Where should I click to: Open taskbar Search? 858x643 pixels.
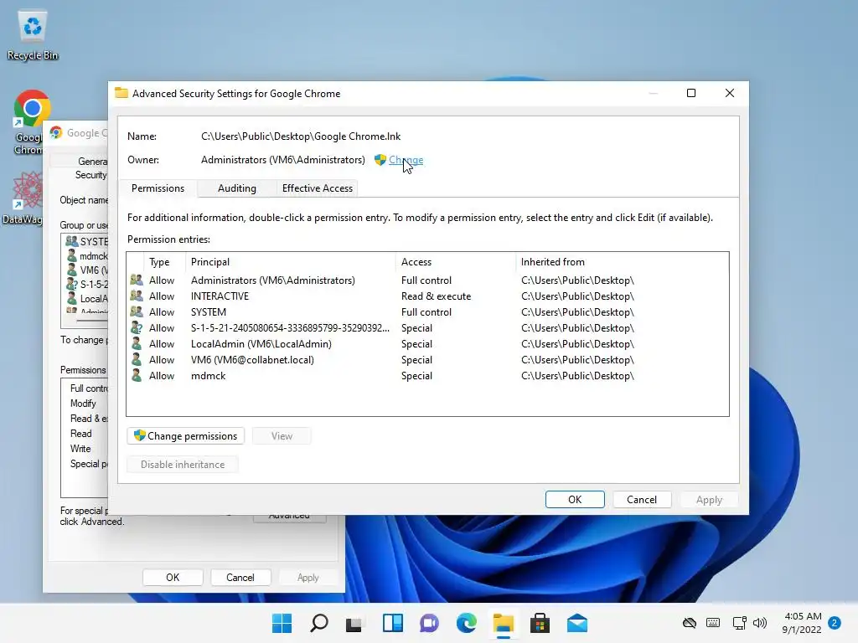point(319,623)
